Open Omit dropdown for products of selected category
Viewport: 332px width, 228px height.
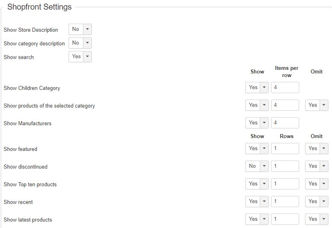tap(316, 105)
